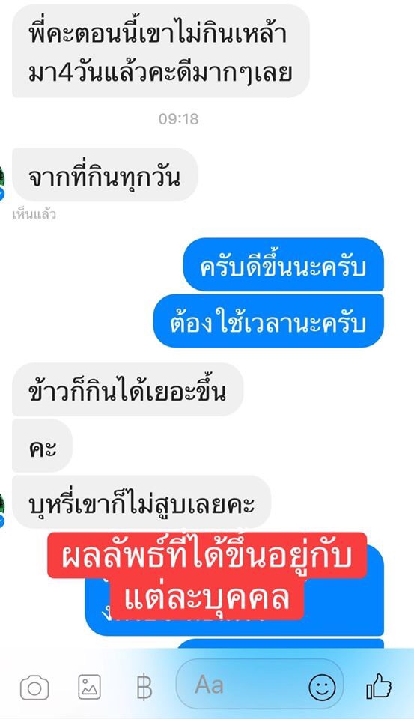Select the บุหรี่เขาก็ไม่สูบเลยคะ message bubble
414x719 pixels.
[141, 502]
